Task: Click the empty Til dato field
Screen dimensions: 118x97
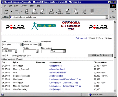Action: tap(30, 51)
